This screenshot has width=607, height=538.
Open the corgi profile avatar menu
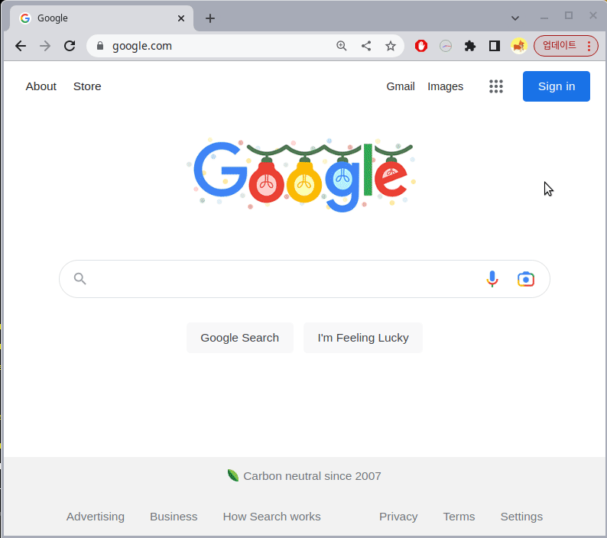(519, 46)
